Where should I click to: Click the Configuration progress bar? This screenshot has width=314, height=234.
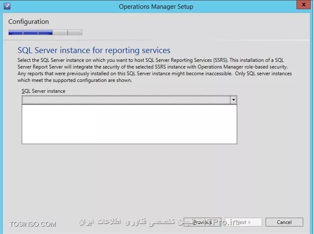tap(45, 32)
